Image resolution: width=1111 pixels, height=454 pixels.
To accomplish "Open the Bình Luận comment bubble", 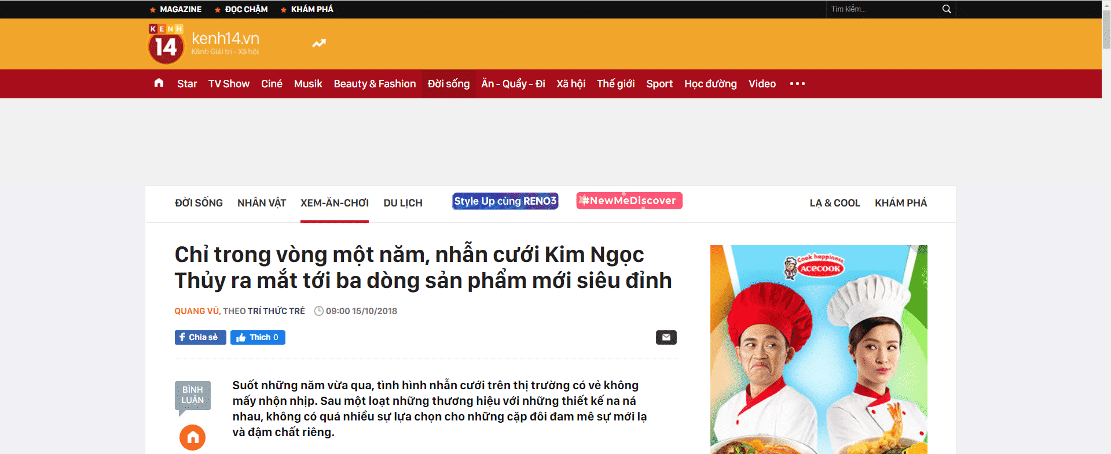I will click(x=192, y=396).
